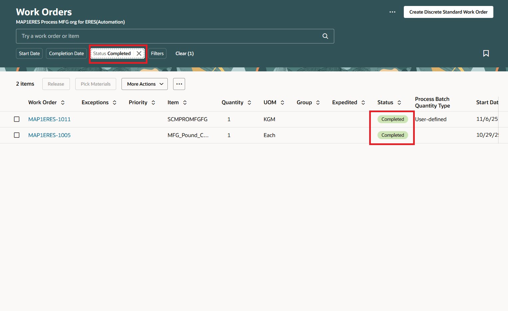Click the Pick Materials button
508x311 pixels.
pos(96,84)
